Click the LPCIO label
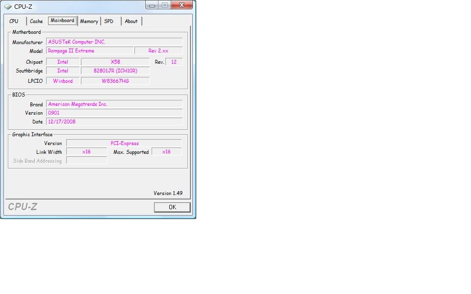Image resolution: width=471 pixels, height=294 pixels. 35,81
